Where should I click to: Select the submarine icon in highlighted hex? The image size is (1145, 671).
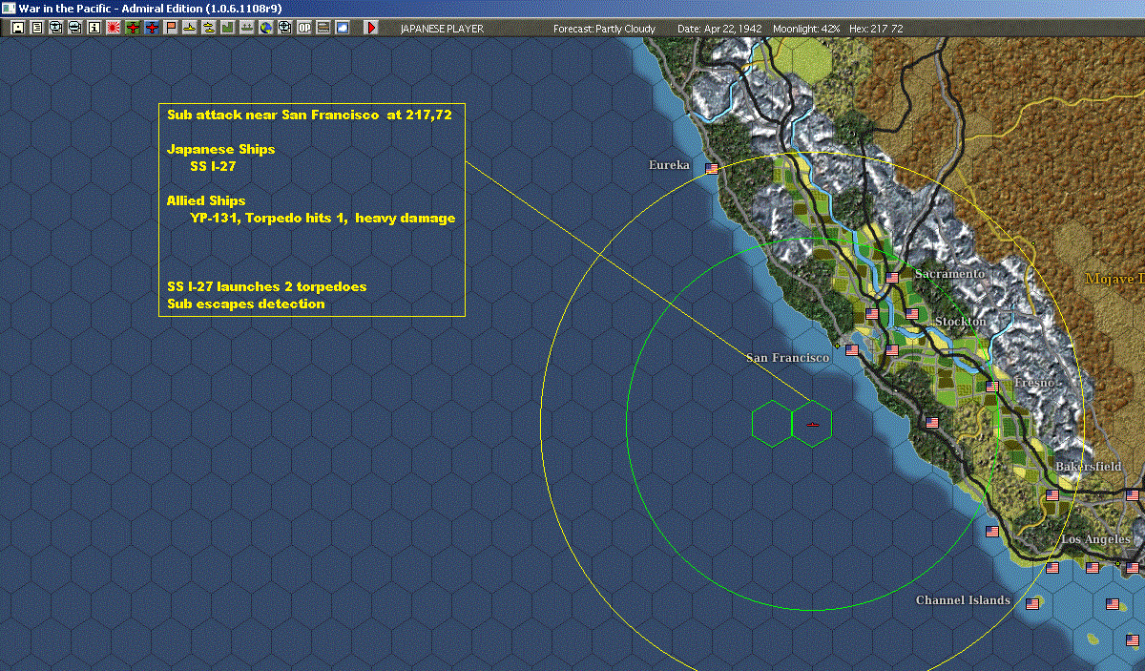point(812,424)
